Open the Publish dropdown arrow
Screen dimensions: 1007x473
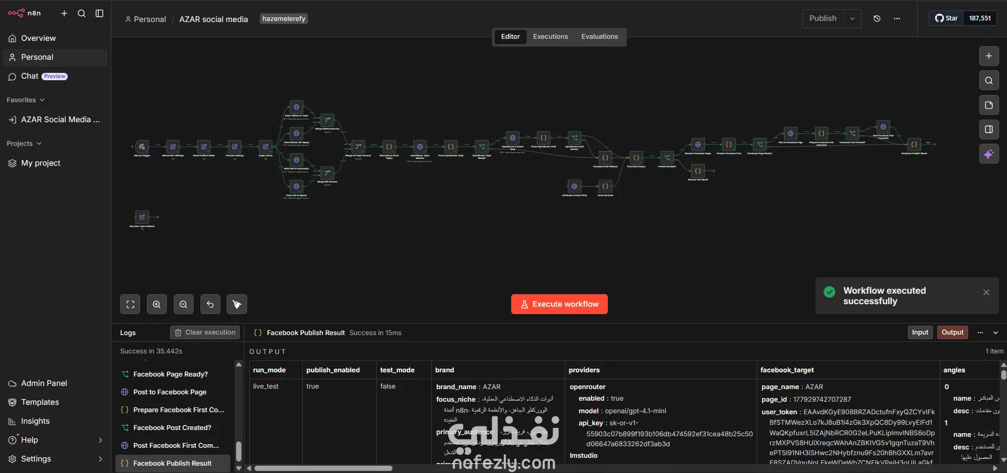tap(852, 18)
